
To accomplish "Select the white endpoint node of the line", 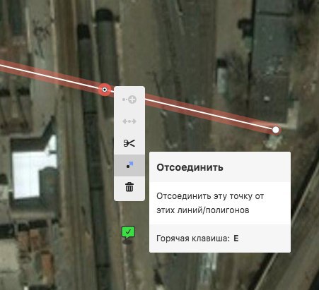I will coord(276,130).
